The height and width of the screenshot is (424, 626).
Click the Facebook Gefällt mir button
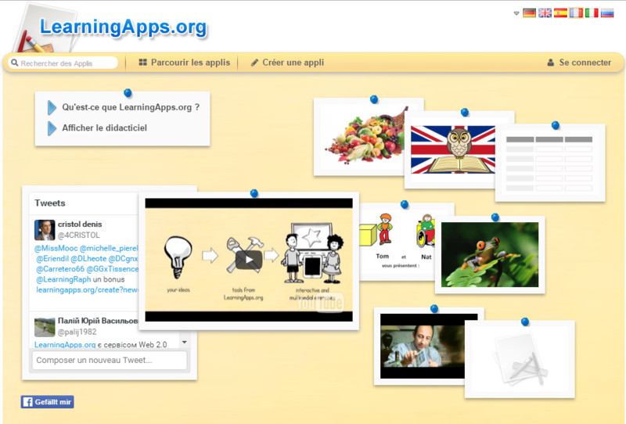(48, 402)
